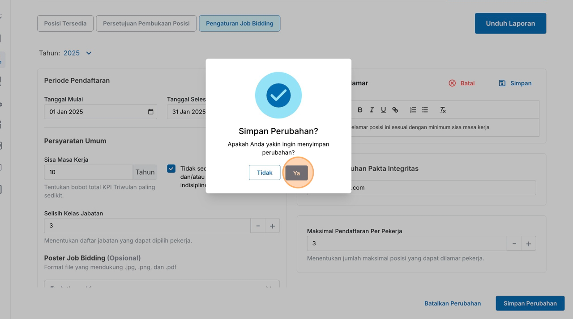Screen dimensions: 573x319
Task: Click Batalkan Perubahan at the bottom
Action: 452,303
